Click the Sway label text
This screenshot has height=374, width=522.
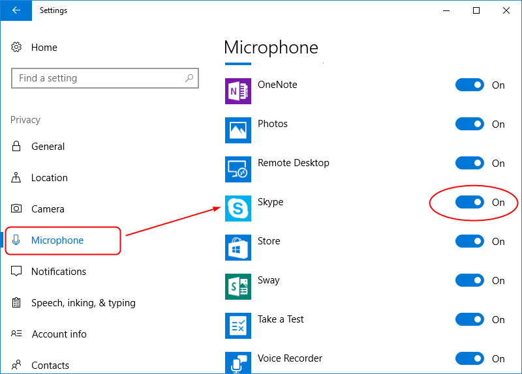click(x=268, y=280)
